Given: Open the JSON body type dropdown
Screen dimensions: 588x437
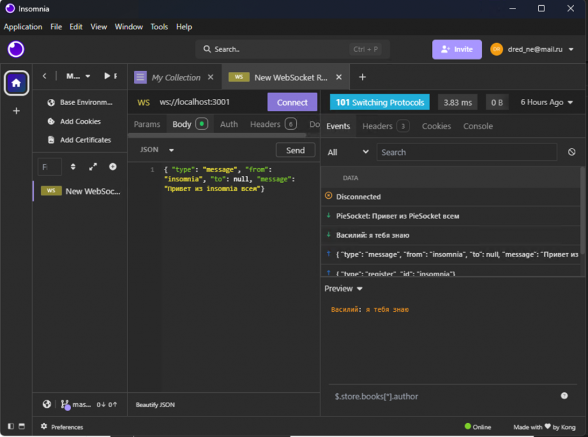Looking at the screenshot, I should 157,150.
